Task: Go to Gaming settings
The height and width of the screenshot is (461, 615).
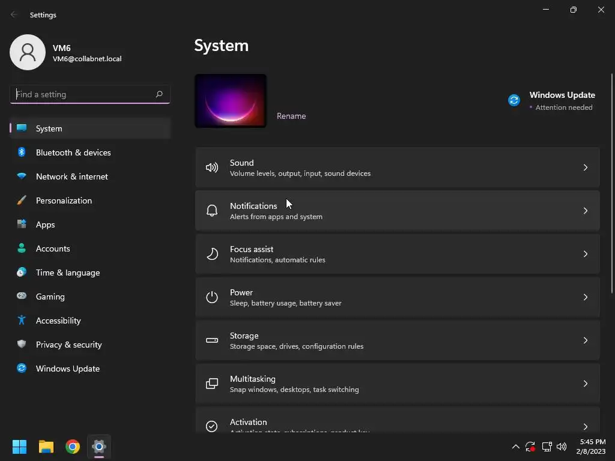Action: tap(90, 297)
